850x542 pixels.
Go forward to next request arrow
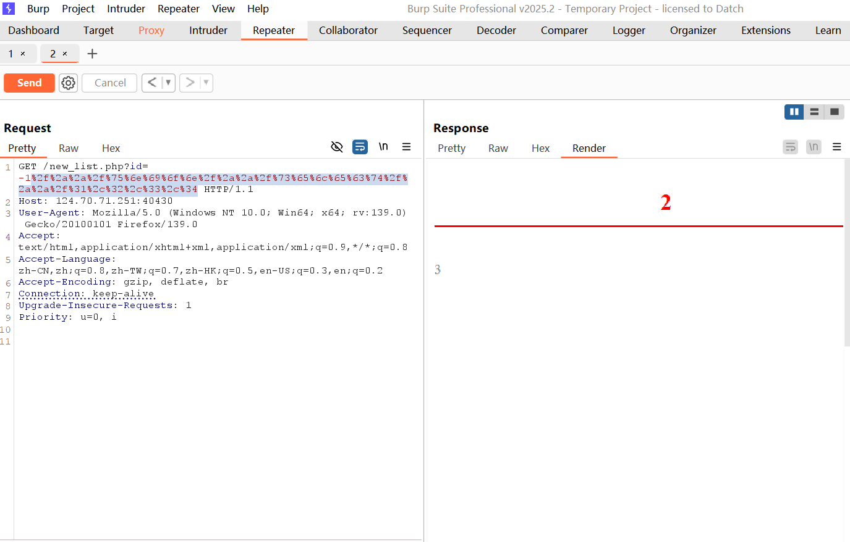point(190,83)
